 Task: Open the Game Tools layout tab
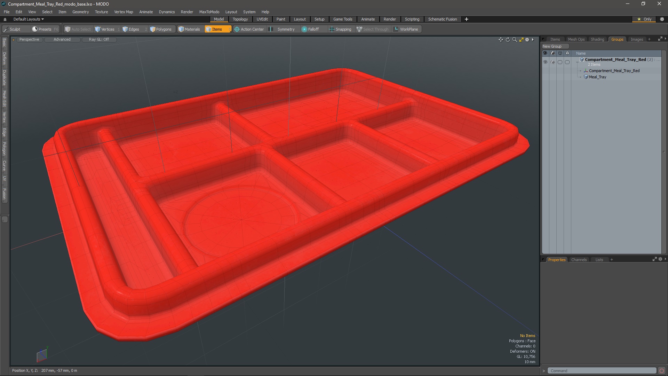click(x=343, y=19)
